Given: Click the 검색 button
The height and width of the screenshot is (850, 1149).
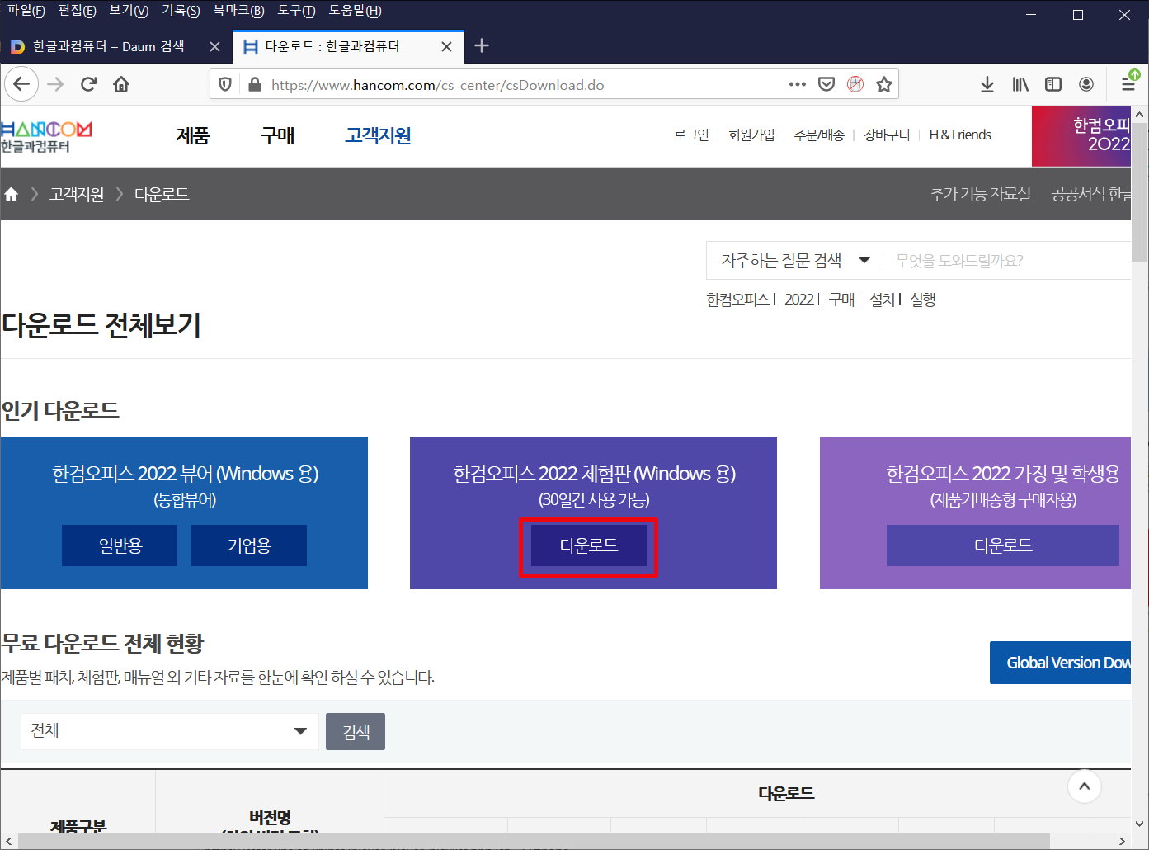Looking at the screenshot, I should [356, 732].
